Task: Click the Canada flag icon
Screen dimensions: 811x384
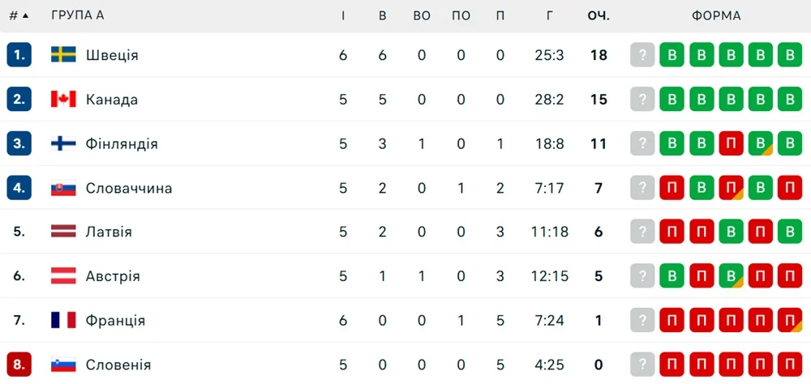Action: 63,100
